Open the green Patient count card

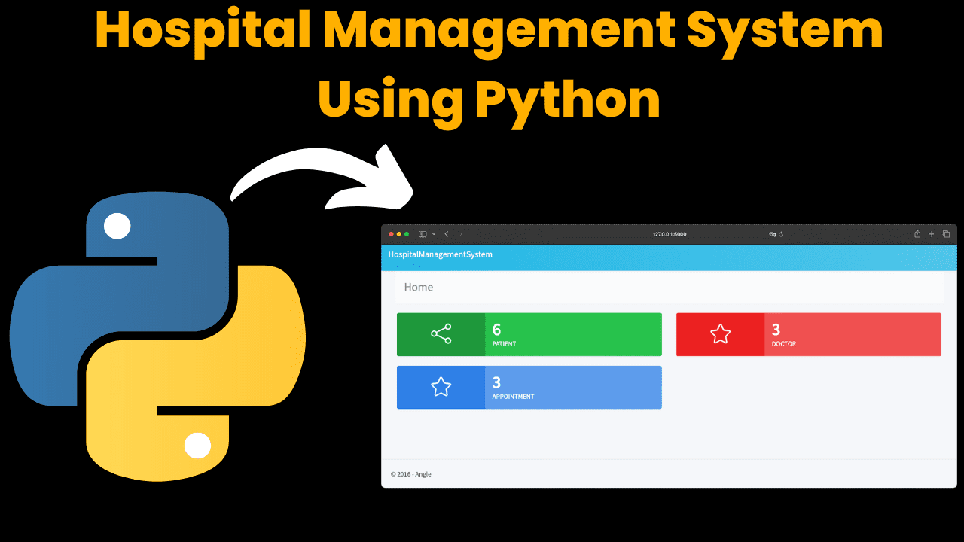(x=529, y=334)
